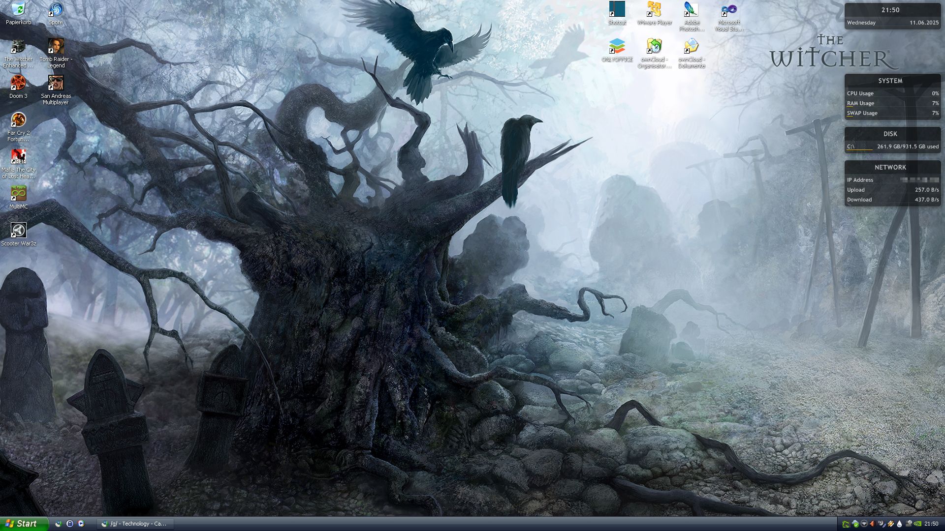Select the Adobe Photoshop shortcut
This screenshot has height=531, width=945.
point(692,16)
